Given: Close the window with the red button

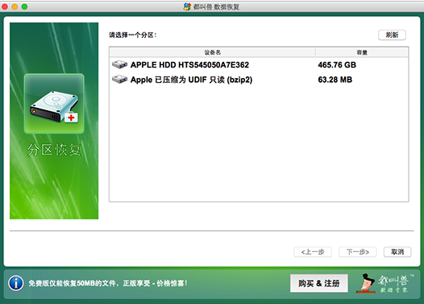Looking at the screenshot, I should tap(5, 6).
